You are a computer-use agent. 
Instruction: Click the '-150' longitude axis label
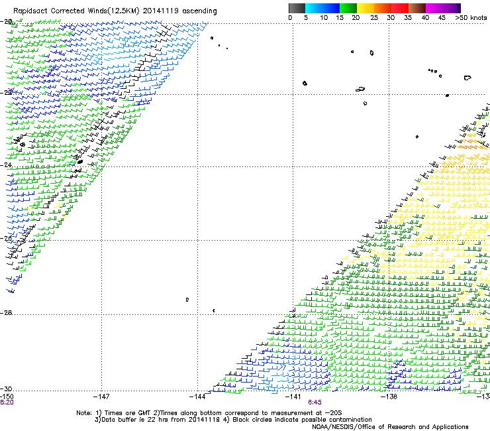point(7,397)
